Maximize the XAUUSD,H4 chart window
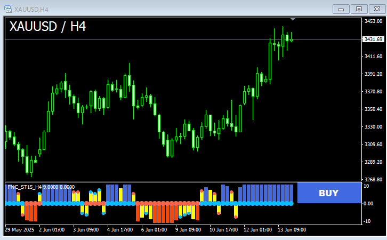 pyautogui.click(x=359, y=9)
